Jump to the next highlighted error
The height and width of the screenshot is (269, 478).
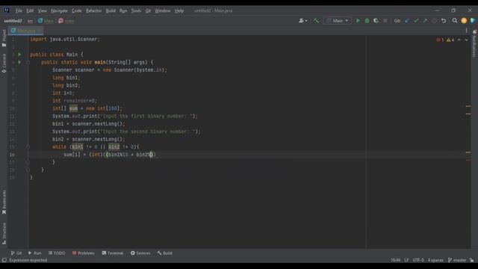[466, 40]
